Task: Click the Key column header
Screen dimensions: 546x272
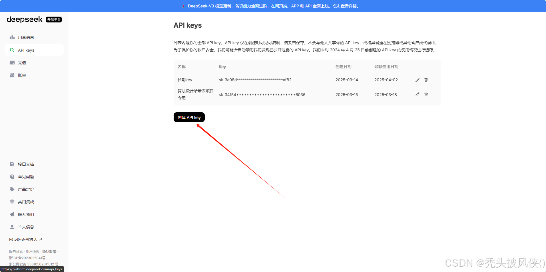Action: tap(222, 67)
